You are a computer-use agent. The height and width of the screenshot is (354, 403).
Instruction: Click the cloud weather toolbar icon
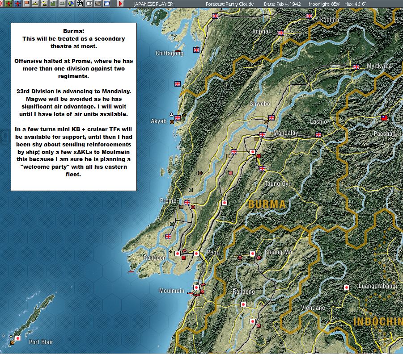click(106, 4)
